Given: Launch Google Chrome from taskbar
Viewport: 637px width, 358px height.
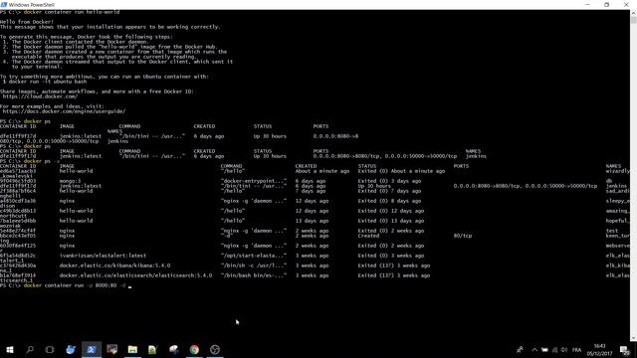Looking at the screenshot, I should pos(194,349).
